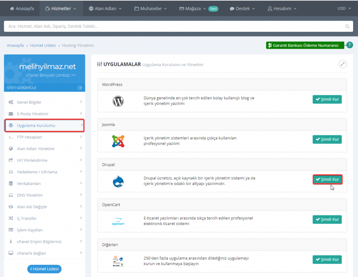The width and height of the screenshot is (358, 277).
Task: Open the Hesabım account menu
Action: [x=282, y=8]
